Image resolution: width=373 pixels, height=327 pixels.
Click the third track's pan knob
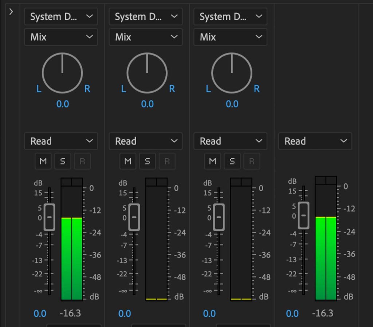click(232, 73)
